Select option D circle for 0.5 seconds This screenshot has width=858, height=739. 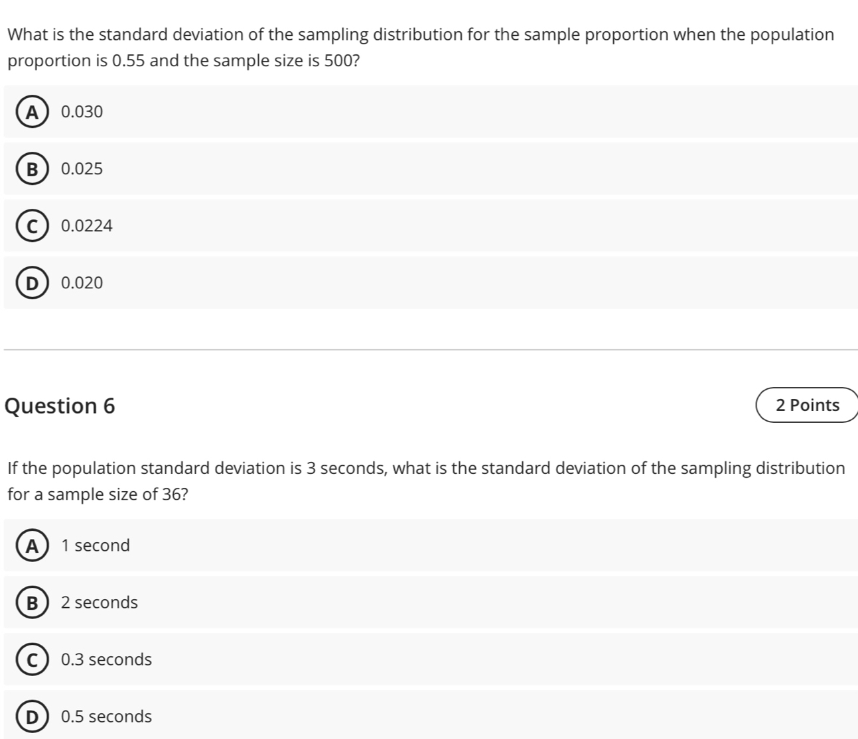31,716
